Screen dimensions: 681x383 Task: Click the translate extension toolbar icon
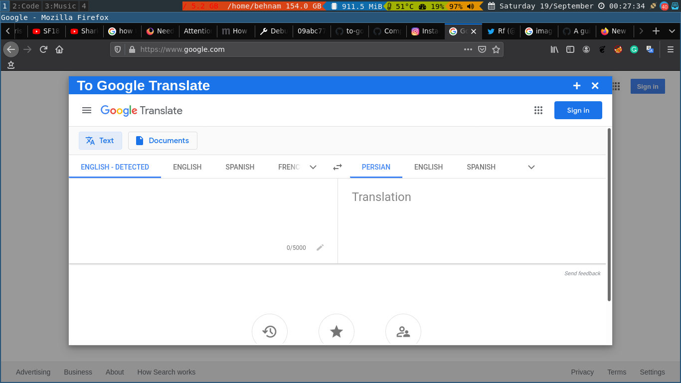click(650, 49)
